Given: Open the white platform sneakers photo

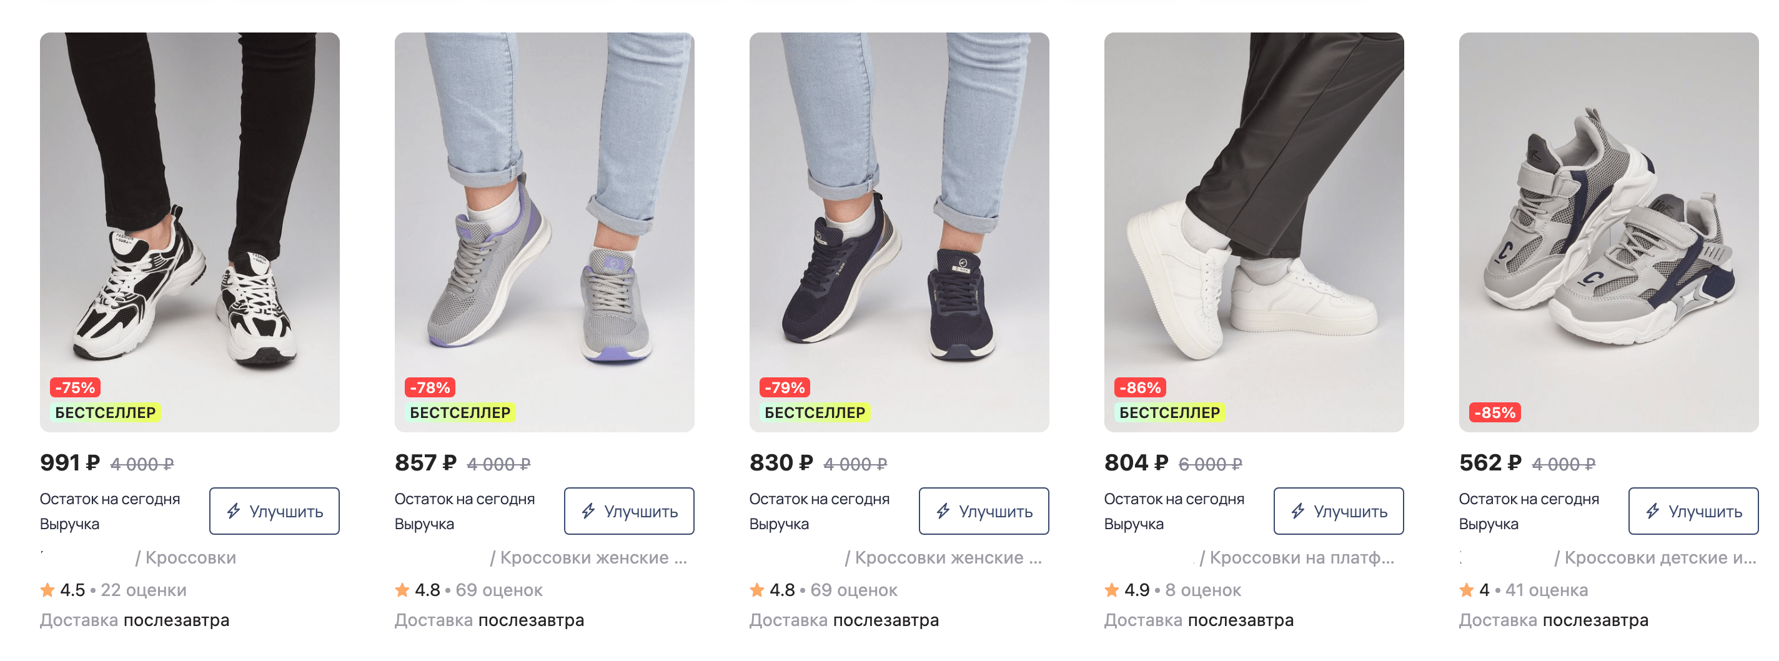Looking at the screenshot, I should point(1254,207).
